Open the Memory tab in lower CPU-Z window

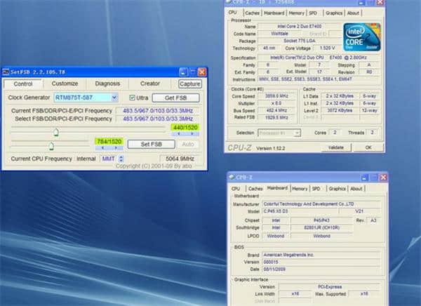(300, 188)
